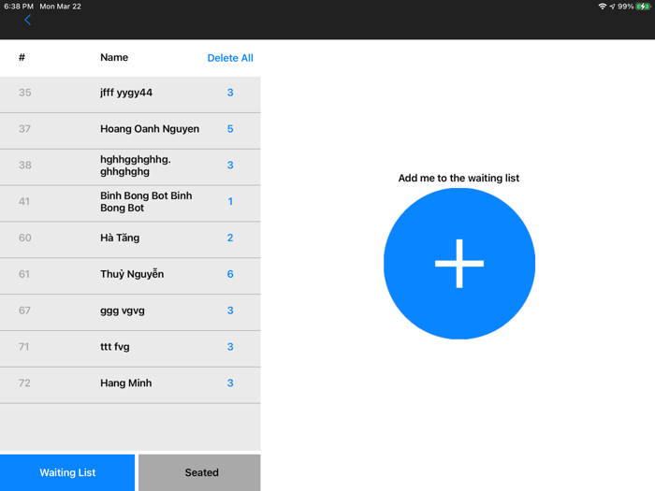This screenshot has height=491, width=655.
Task: Tap the battery status icon
Action: pos(643,7)
